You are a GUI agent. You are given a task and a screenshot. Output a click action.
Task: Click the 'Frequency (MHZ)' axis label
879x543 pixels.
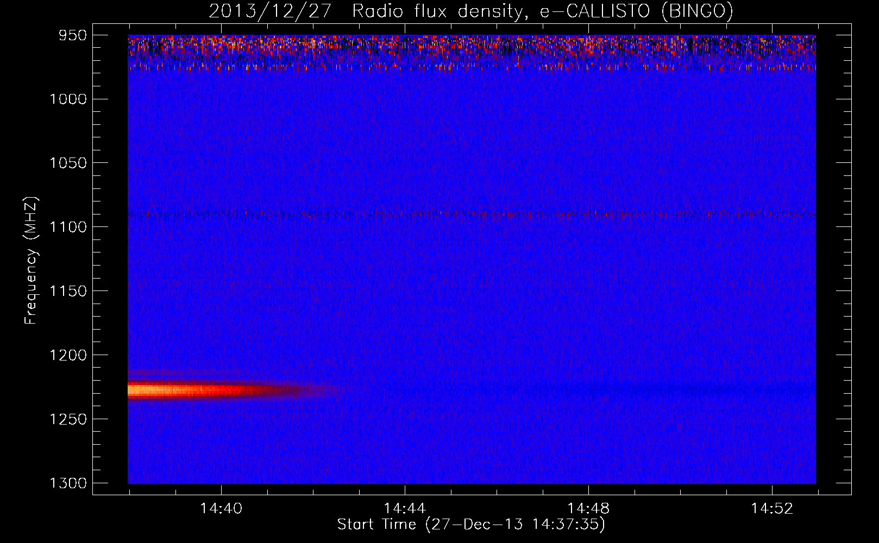pyautogui.click(x=31, y=260)
